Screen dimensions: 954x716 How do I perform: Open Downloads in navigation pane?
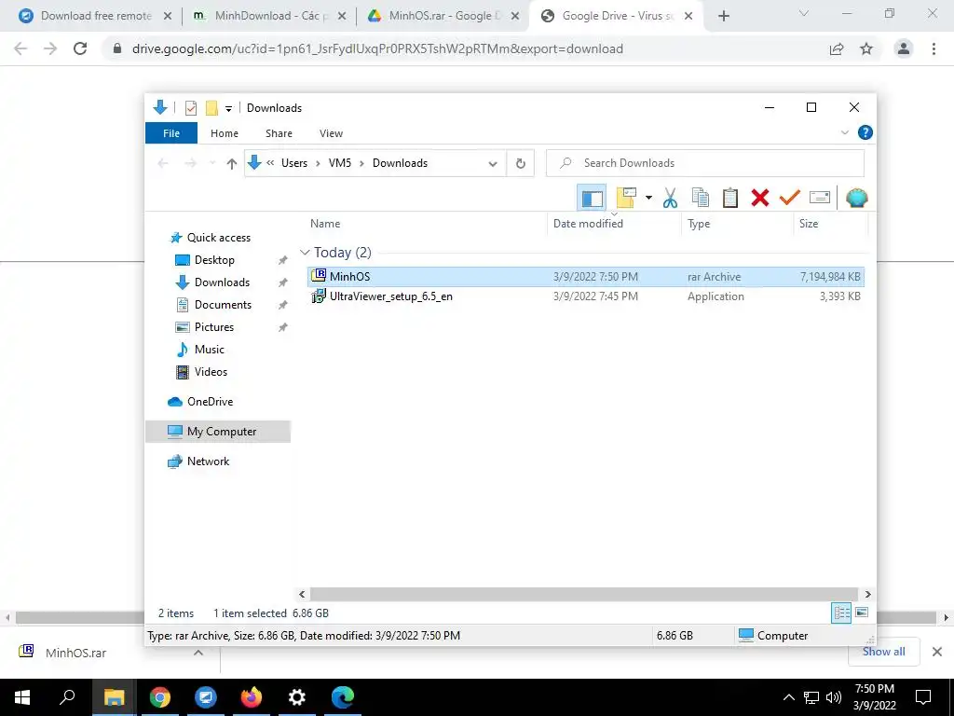[222, 282]
